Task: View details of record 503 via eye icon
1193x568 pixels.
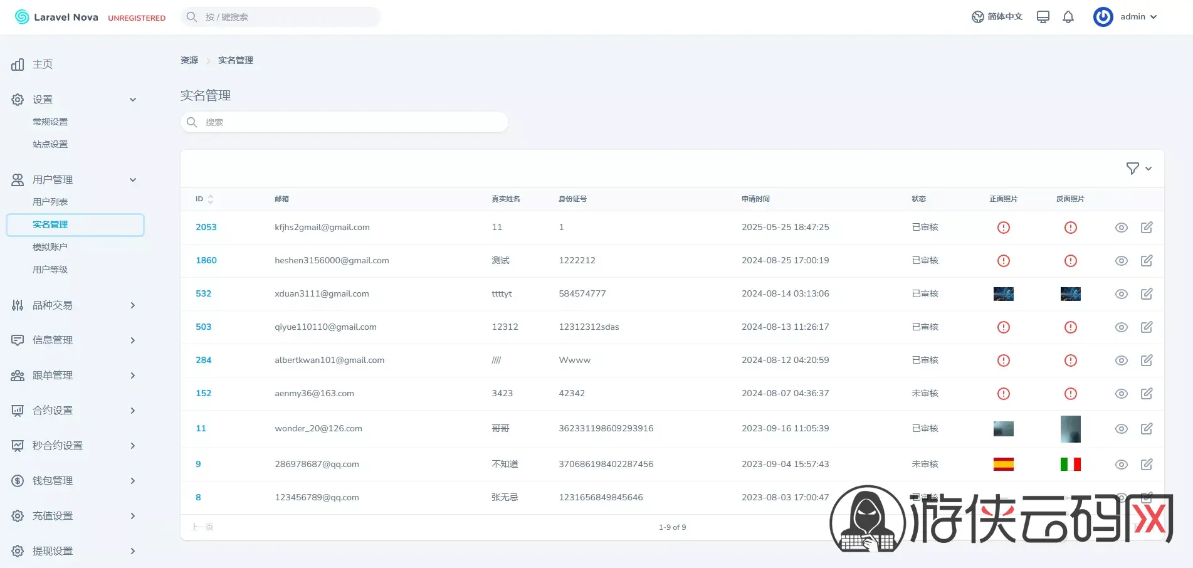Action: click(1121, 327)
